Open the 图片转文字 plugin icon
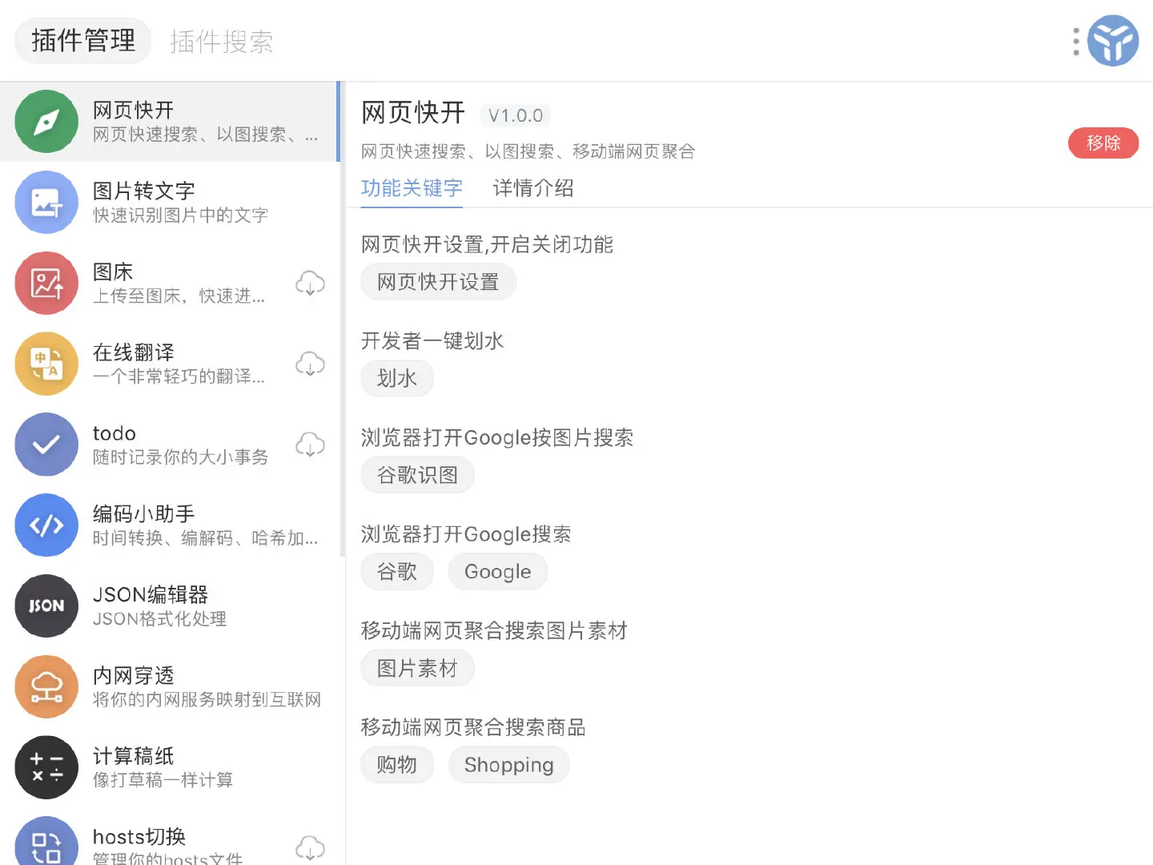 46,203
